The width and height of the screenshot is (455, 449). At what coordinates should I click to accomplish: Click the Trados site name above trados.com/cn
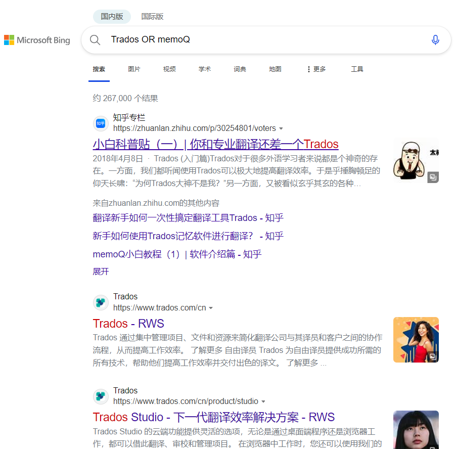pos(125,297)
